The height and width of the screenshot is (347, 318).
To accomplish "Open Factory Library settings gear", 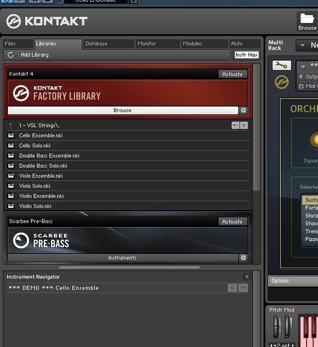I will coord(243,110).
